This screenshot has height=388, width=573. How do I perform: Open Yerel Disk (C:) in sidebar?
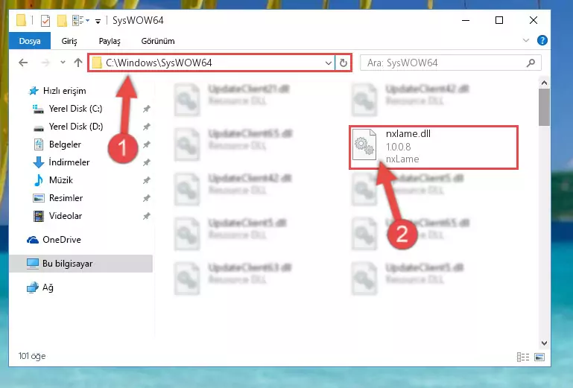75,109
